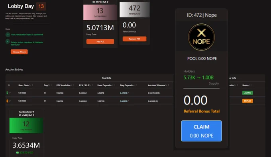Sort using the Day column sort icon
The image size is (271, 157).
coord(49,85)
